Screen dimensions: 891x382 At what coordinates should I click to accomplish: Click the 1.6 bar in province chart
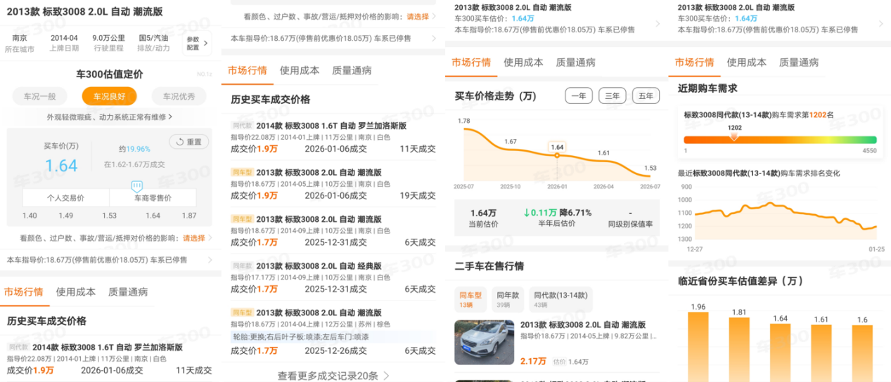862,353
